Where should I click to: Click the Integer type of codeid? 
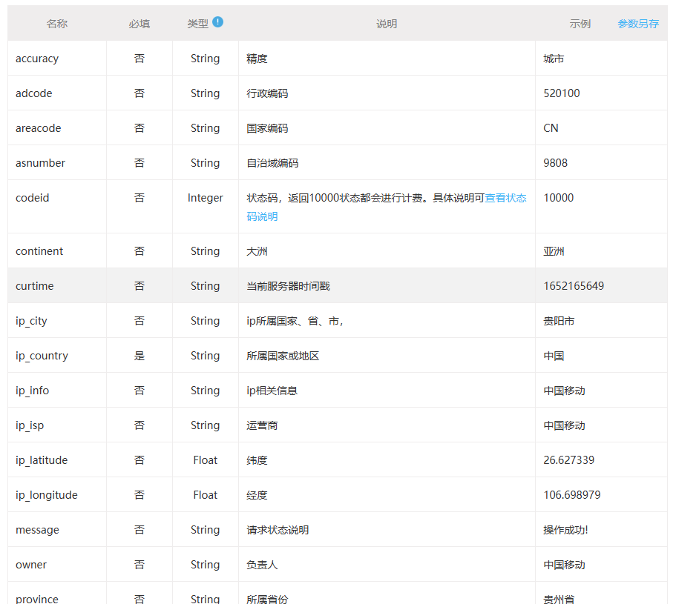click(x=206, y=198)
